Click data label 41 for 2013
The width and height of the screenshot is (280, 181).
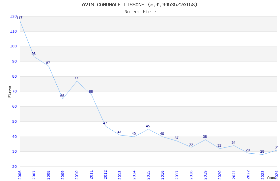point(120,132)
